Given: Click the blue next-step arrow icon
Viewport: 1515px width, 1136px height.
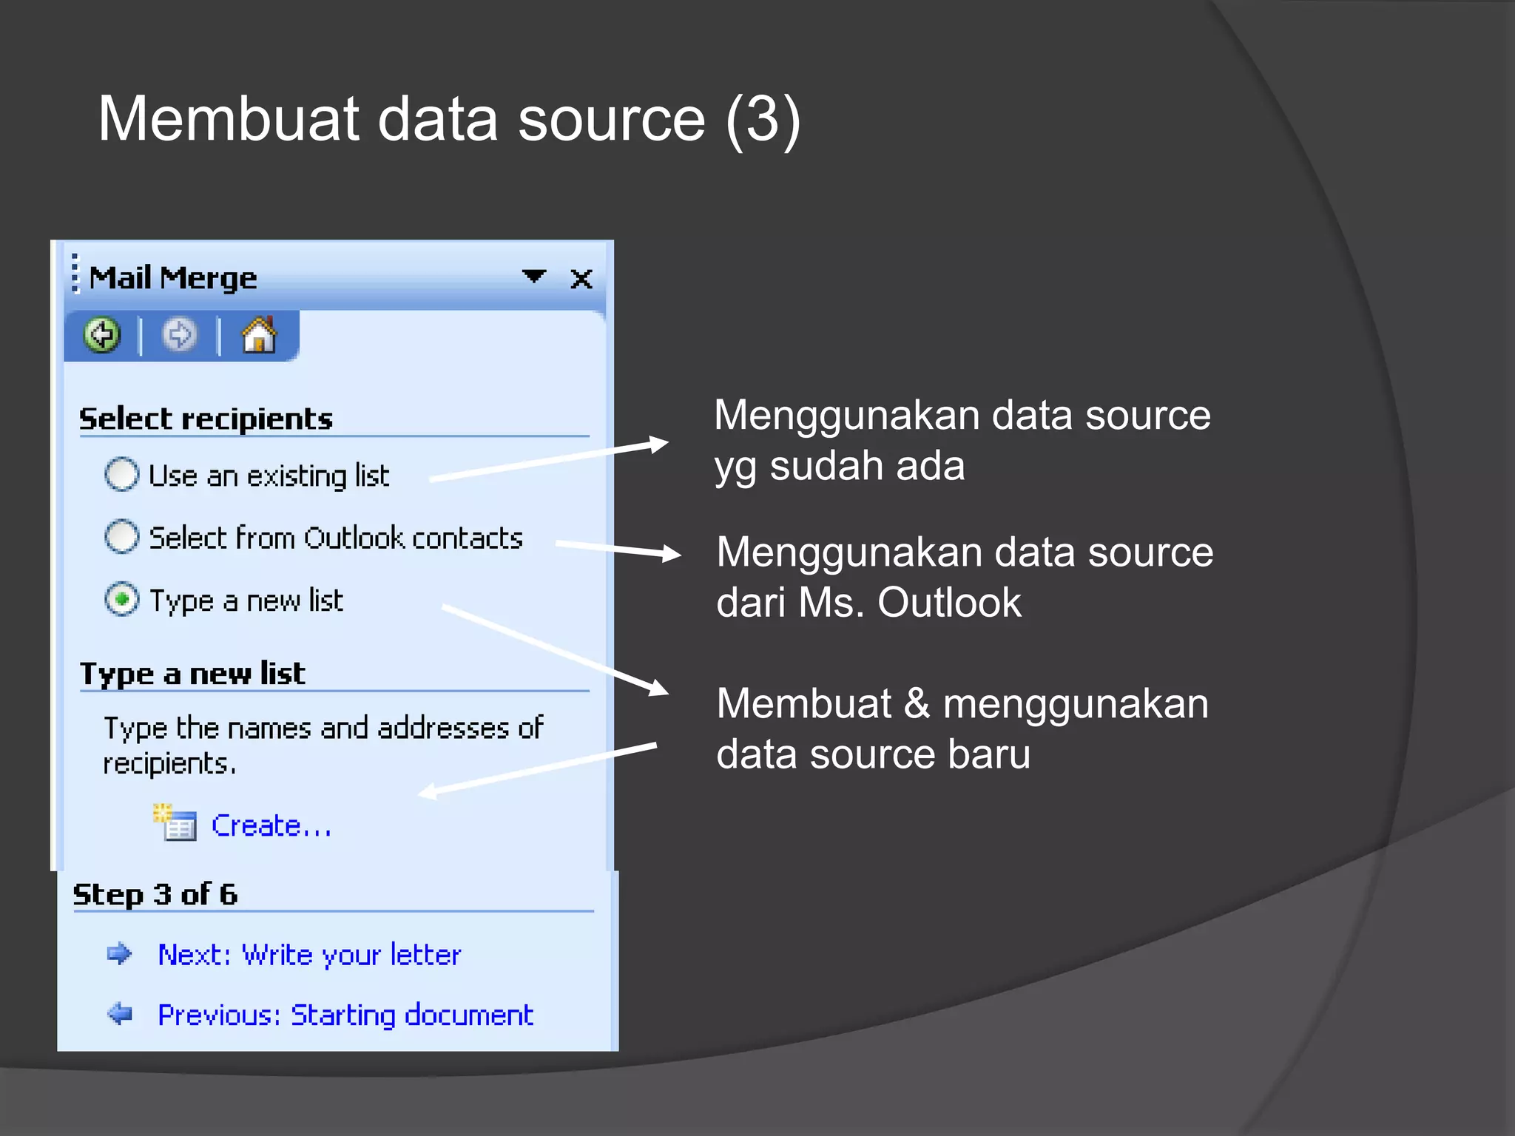Looking at the screenshot, I should 119,954.
